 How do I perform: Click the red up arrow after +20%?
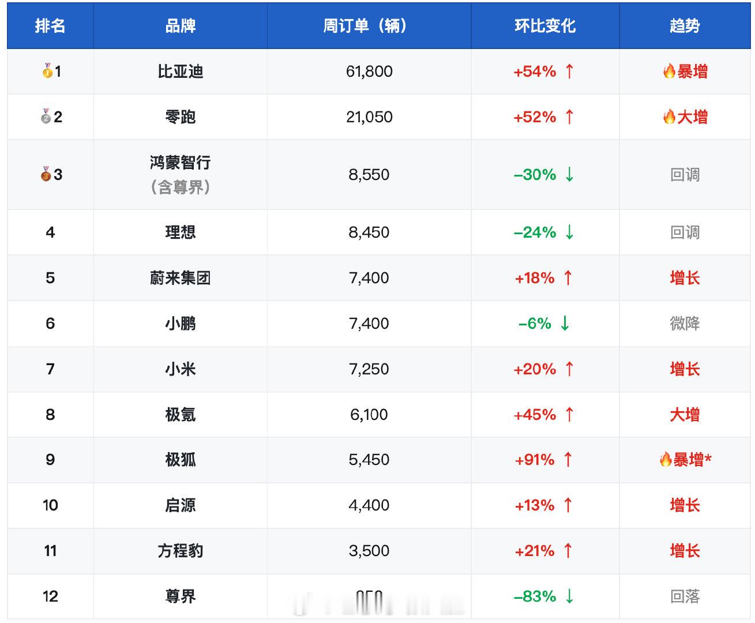coord(569,369)
